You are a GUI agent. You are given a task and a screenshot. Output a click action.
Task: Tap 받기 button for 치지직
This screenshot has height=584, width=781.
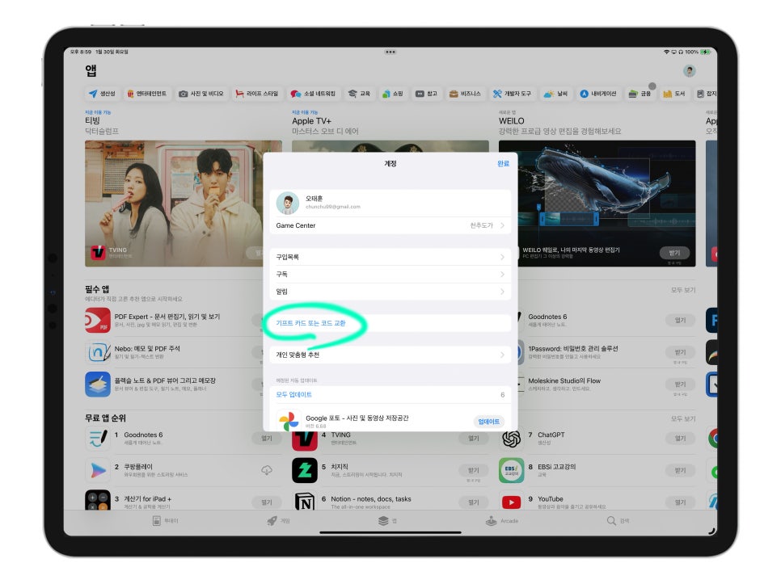click(x=474, y=470)
